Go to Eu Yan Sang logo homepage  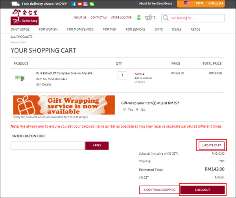[x=24, y=17]
